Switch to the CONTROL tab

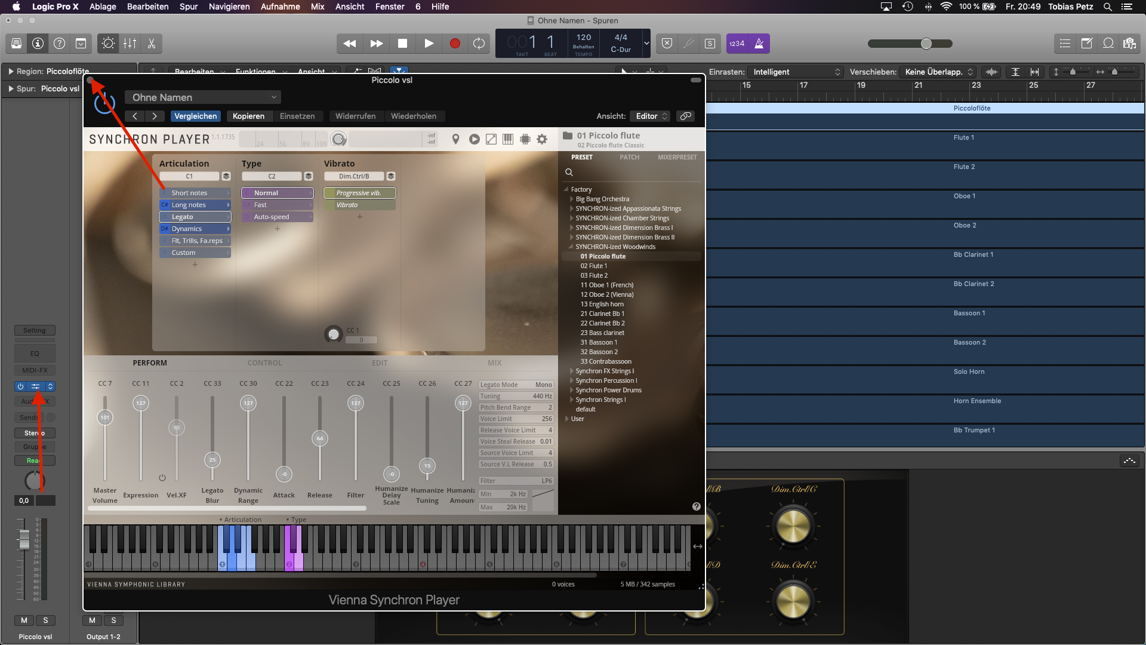[264, 363]
